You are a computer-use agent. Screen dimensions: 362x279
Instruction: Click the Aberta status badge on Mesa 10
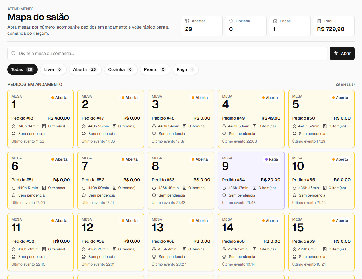[340, 159]
